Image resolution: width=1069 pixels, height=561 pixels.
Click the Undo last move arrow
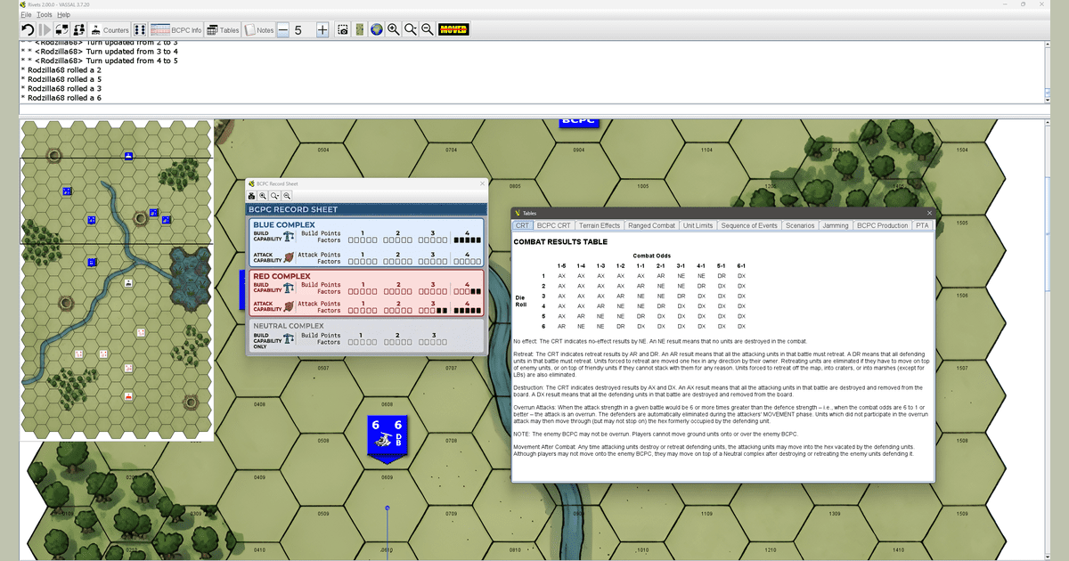pyautogui.click(x=28, y=29)
